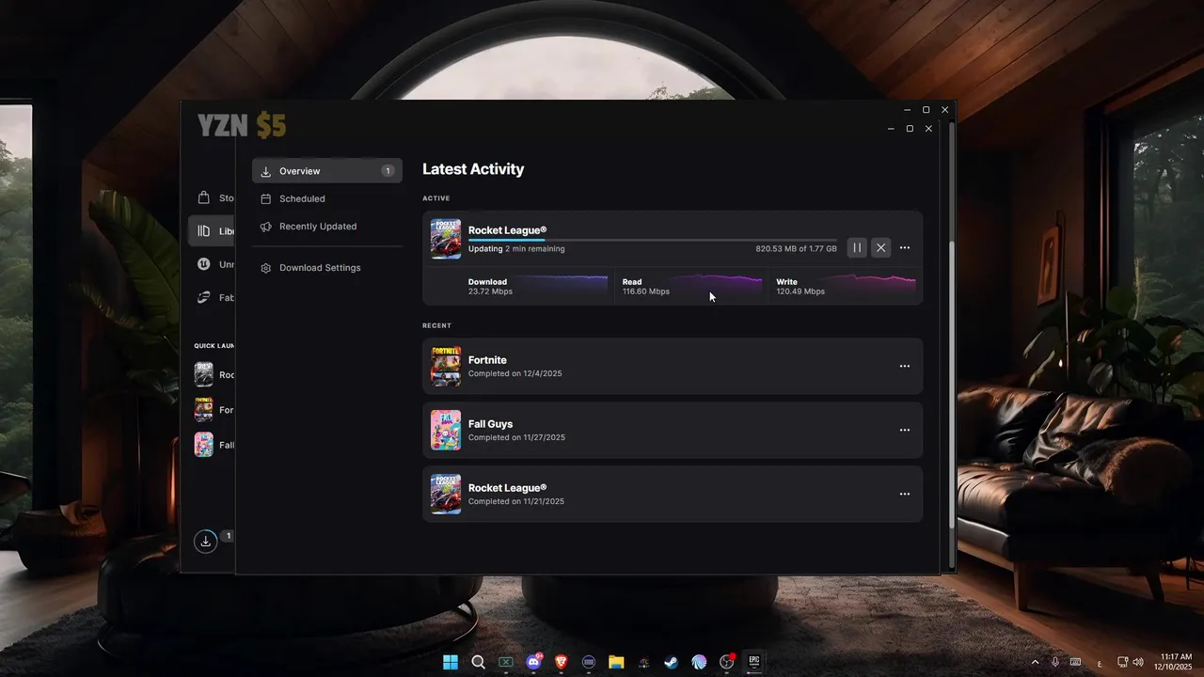This screenshot has height=677, width=1204.
Task: Click the Read speed graph
Action: [717, 285]
